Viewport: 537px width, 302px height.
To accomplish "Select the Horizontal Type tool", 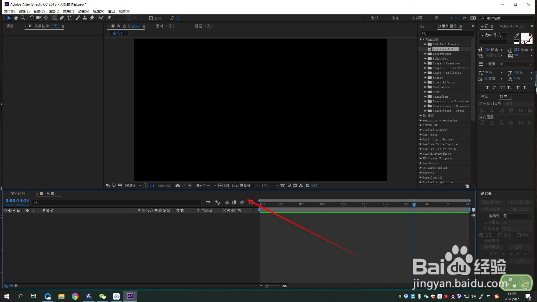I will tap(69, 18).
